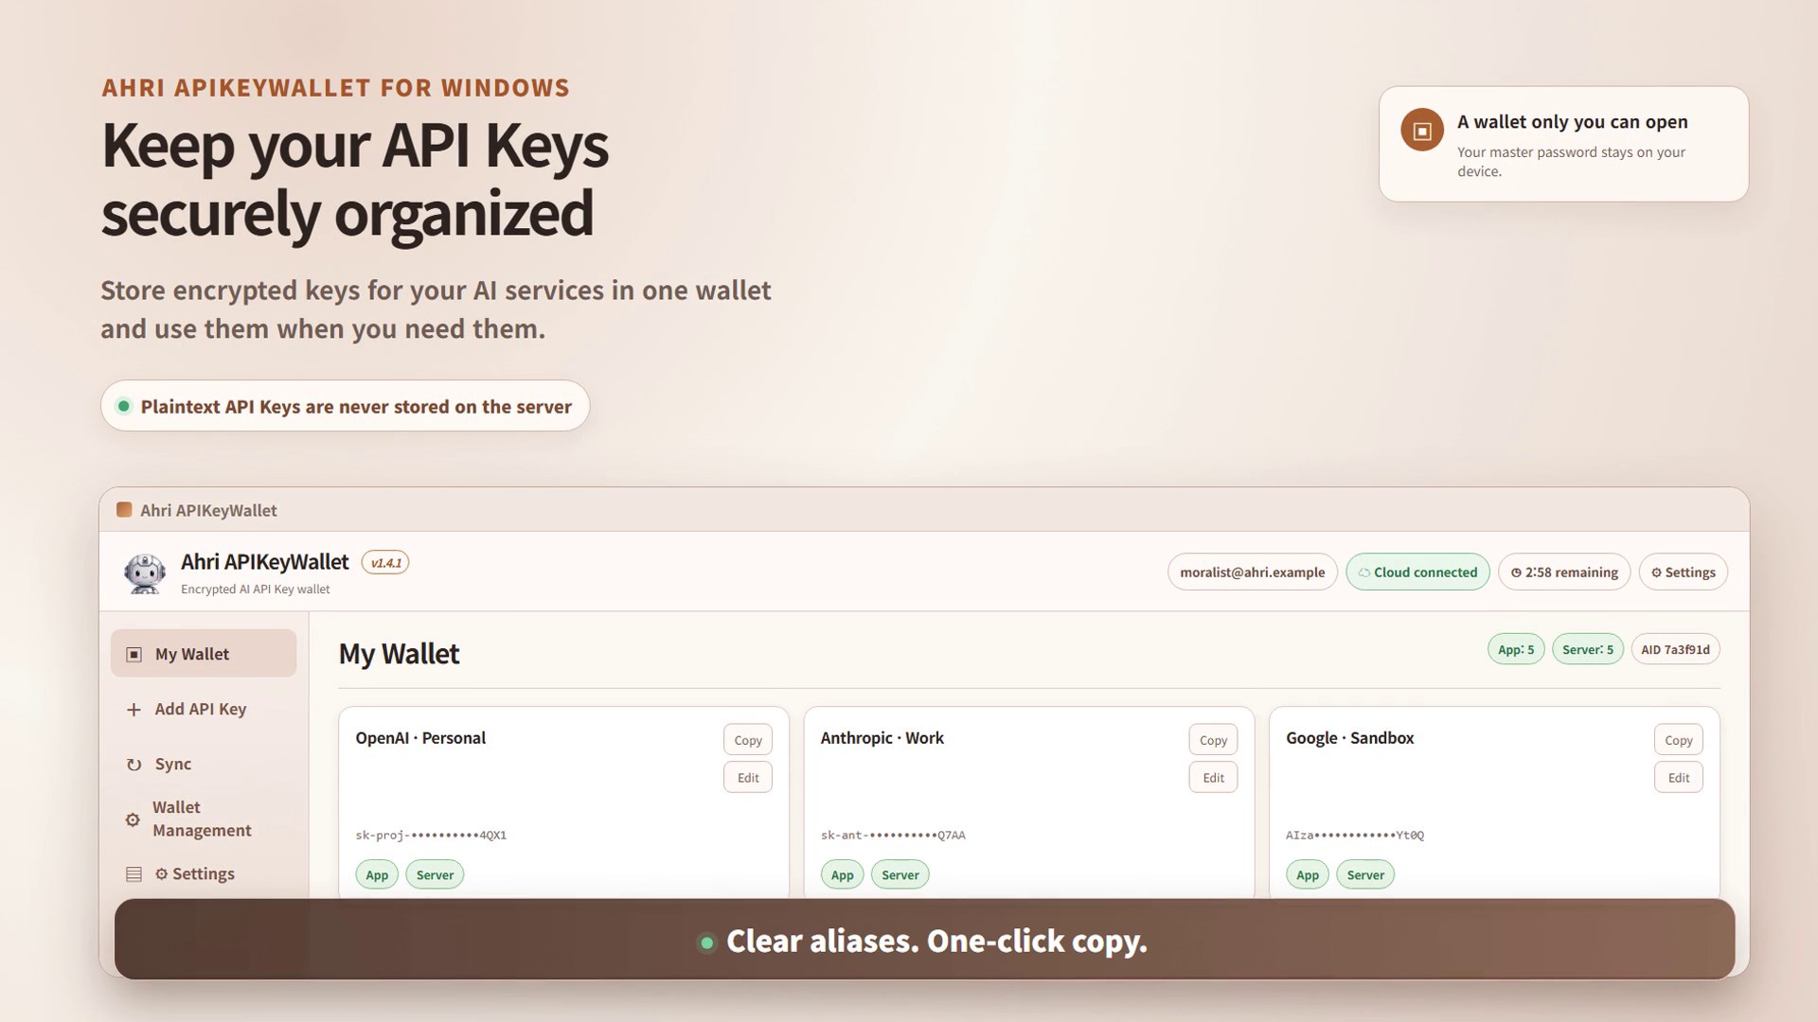
Task: Toggle the App tag on OpenAI Personal card
Action: [x=377, y=874]
